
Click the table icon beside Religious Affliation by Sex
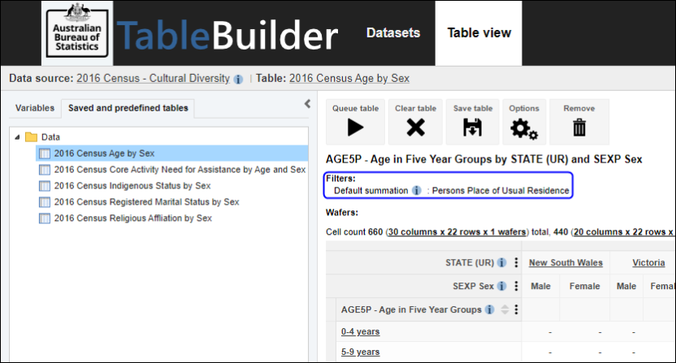tap(45, 218)
